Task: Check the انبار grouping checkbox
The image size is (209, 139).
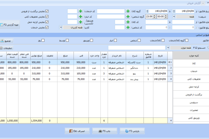Action: coord(115,40)
